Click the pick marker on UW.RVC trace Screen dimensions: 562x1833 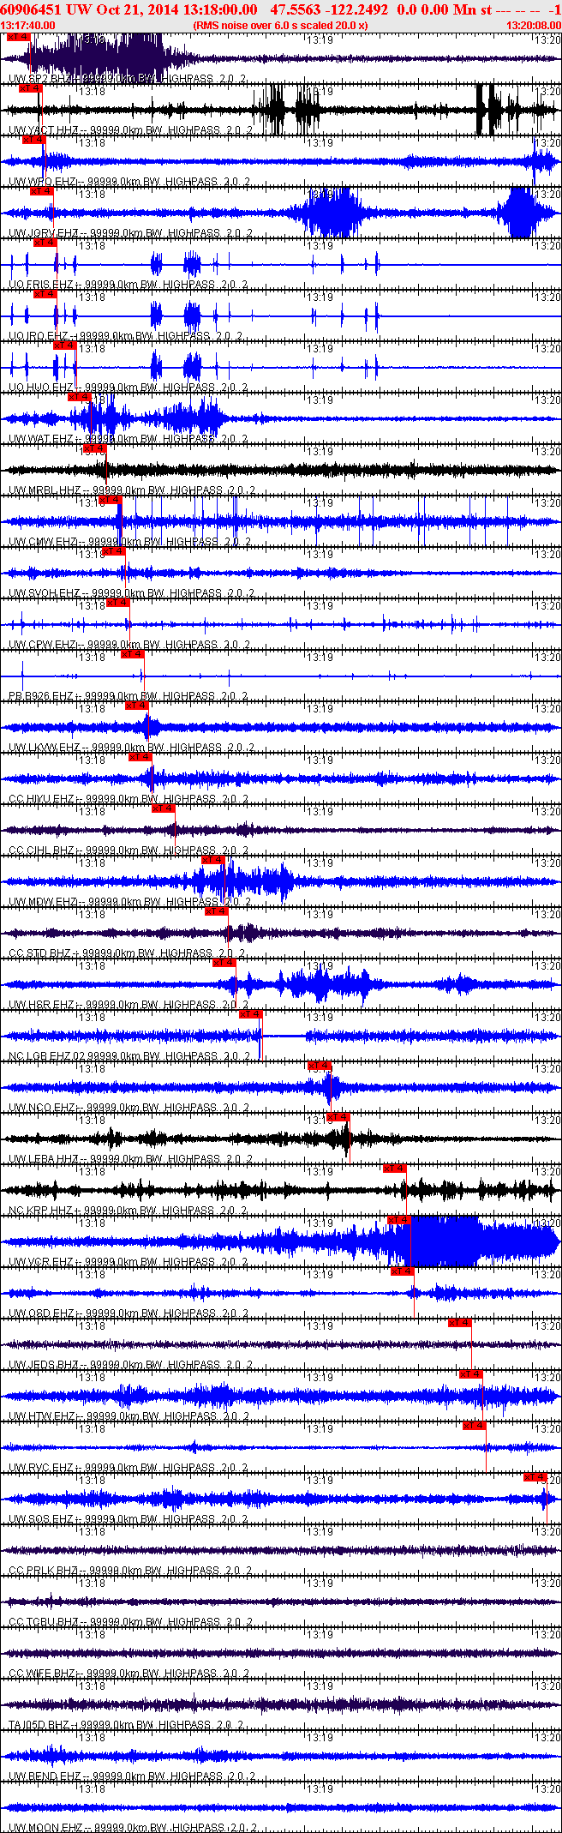pos(474,1426)
